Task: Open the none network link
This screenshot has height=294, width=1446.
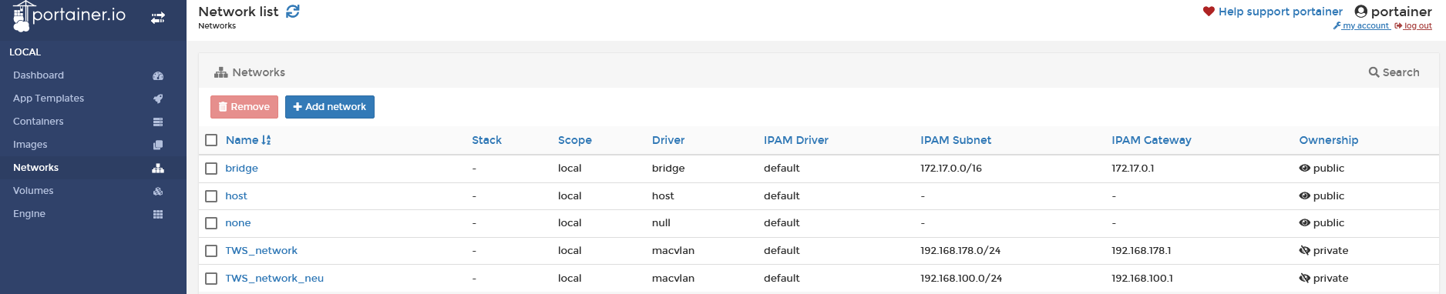Action: coord(238,222)
